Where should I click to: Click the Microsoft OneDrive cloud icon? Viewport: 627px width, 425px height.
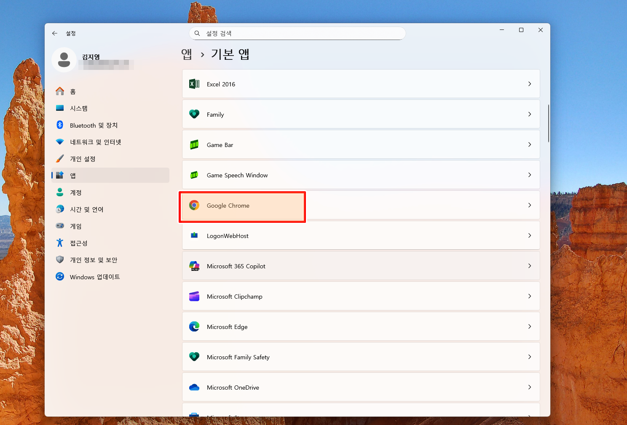coord(194,387)
